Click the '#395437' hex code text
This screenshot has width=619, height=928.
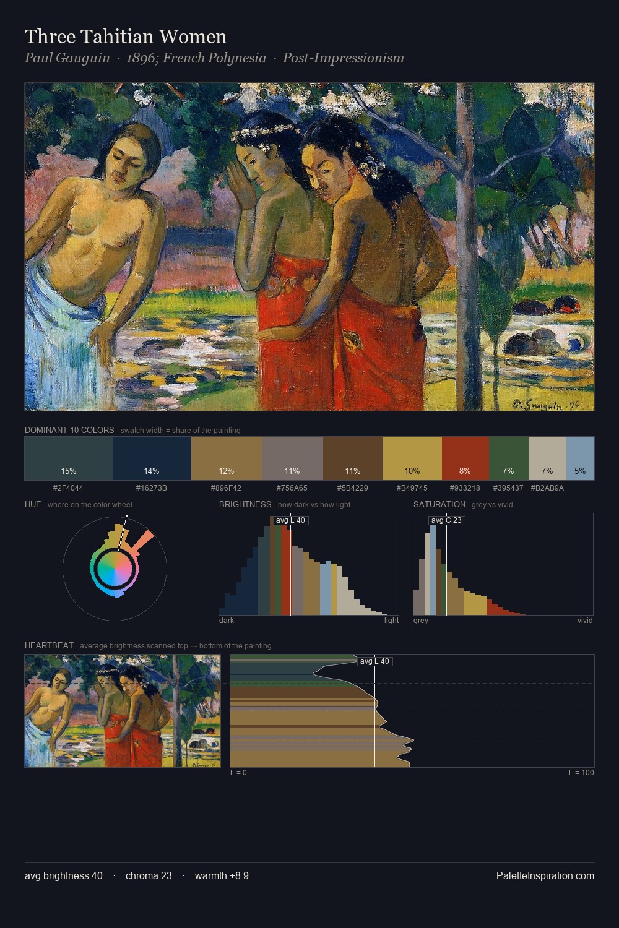point(508,488)
